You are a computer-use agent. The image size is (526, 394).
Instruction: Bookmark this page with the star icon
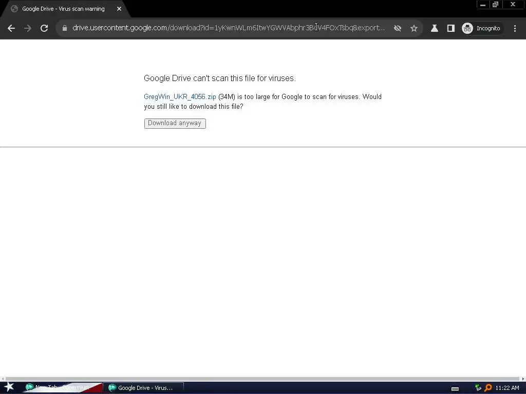[x=414, y=28]
